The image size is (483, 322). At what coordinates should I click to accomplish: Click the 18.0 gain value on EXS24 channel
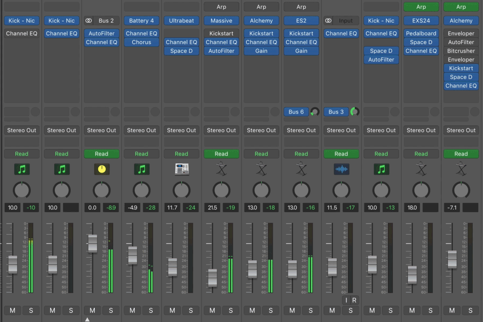point(412,207)
